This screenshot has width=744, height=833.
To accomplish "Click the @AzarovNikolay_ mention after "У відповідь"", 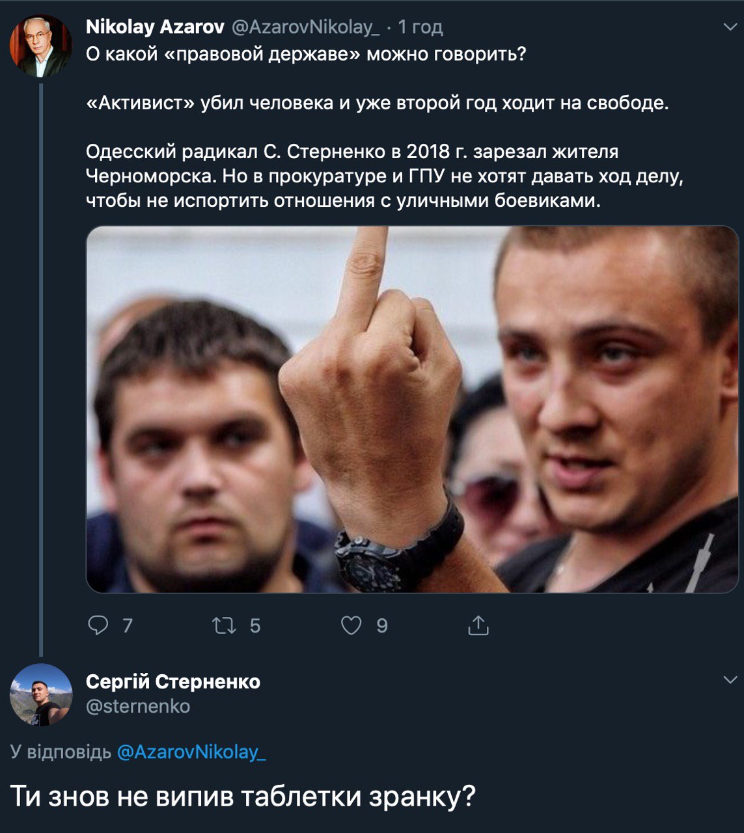I will 191,752.
